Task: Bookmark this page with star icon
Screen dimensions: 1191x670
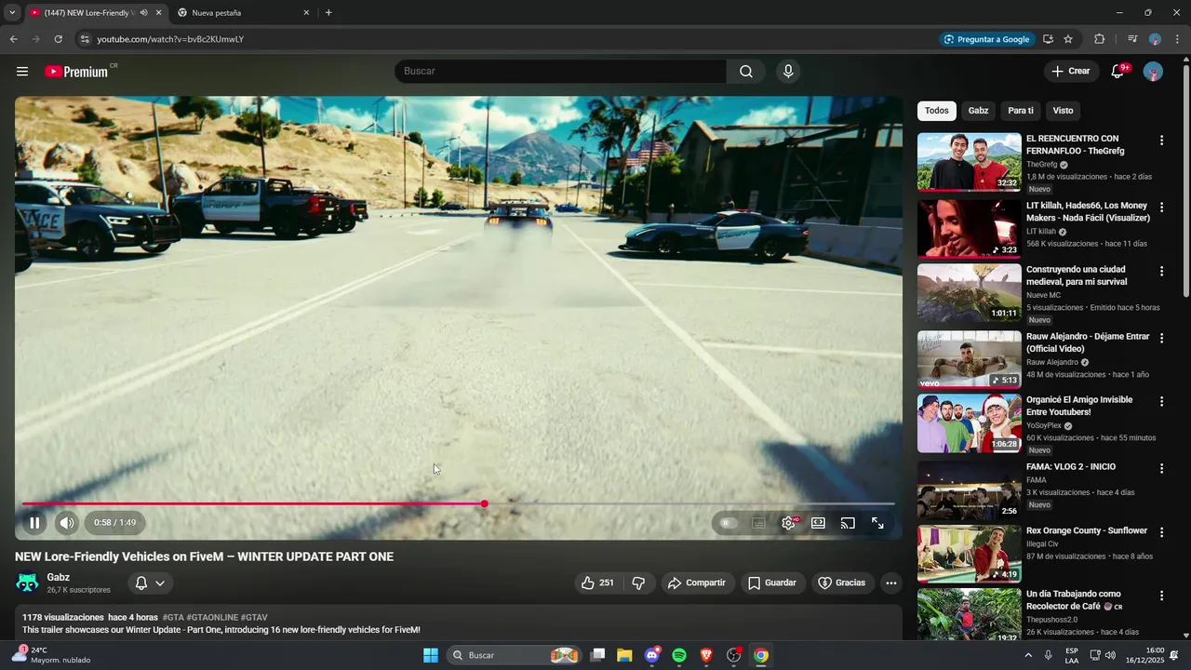Action: tap(1068, 39)
